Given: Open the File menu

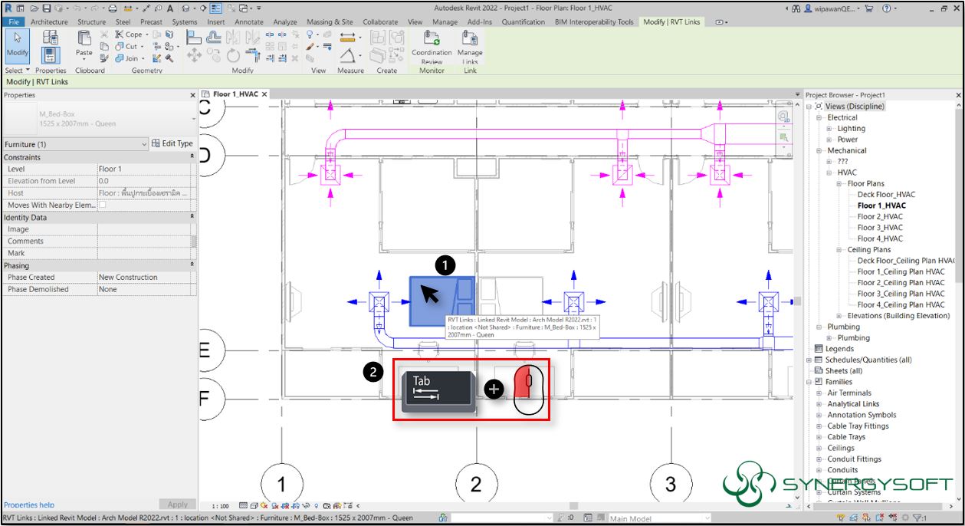Looking at the screenshot, I should click(13, 22).
